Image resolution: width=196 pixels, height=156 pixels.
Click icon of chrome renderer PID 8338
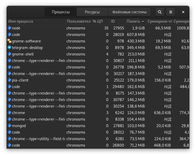tap(9, 119)
